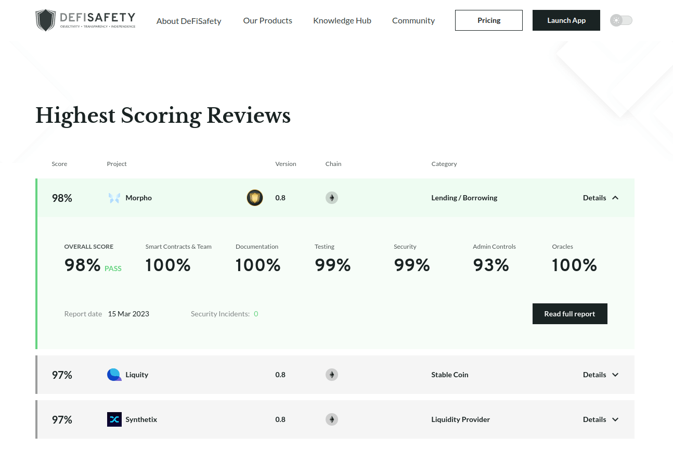The image size is (673, 473).
Task: Click the Morpho butterfly logo icon
Action: pos(114,198)
